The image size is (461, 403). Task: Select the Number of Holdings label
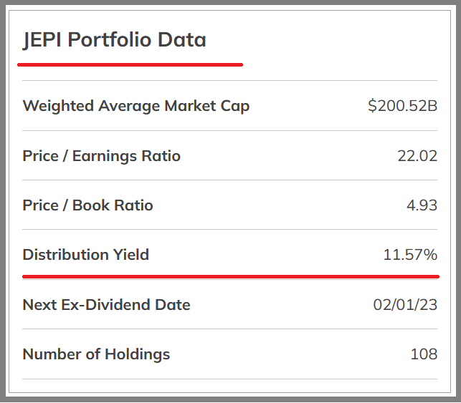pyautogui.click(x=97, y=354)
